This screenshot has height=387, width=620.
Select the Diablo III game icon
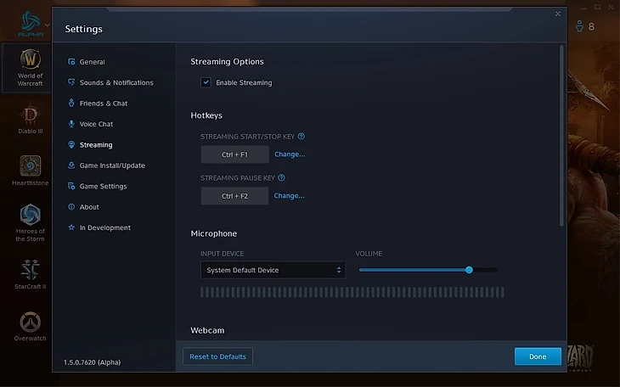pyautogui.click(x=31, y=115)
